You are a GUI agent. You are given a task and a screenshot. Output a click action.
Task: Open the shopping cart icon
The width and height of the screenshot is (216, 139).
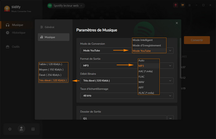point(183,5)
